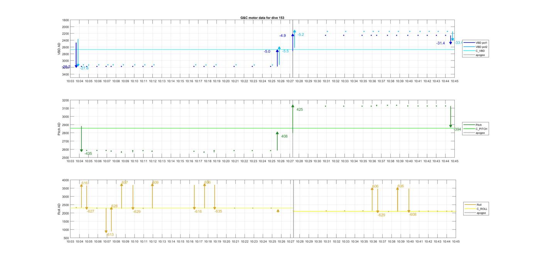Click the "616" value label in Roll plot
The width and height of the screenshot is (540, 267).
(x=85, y=183)
